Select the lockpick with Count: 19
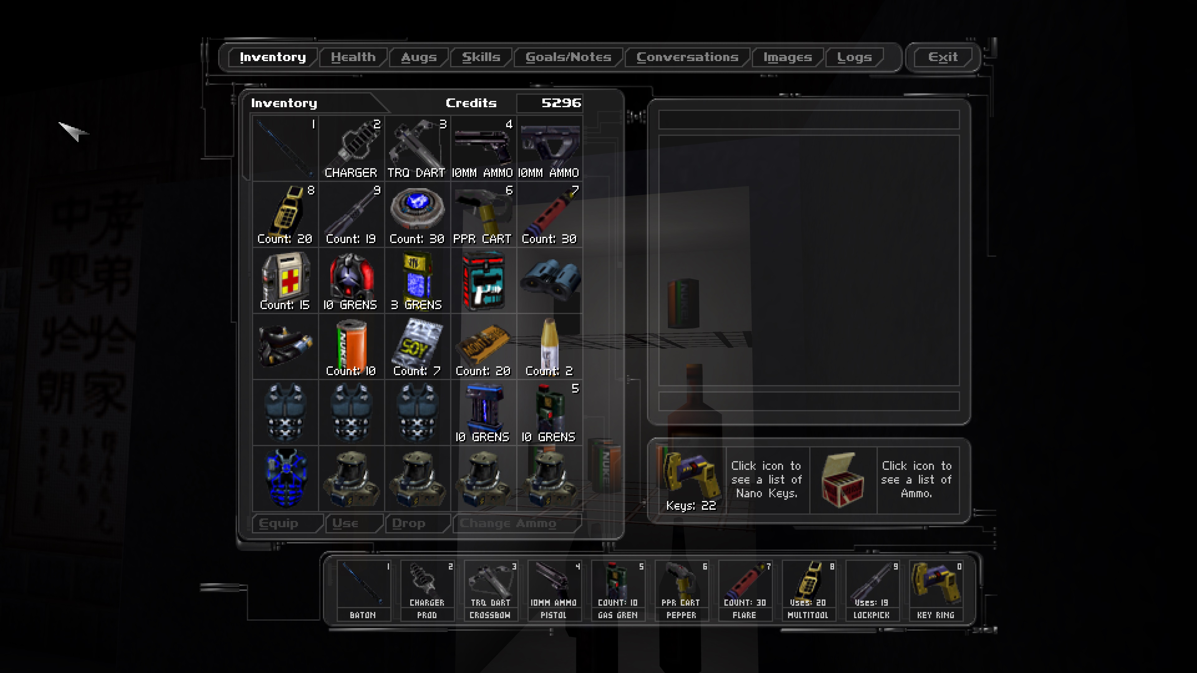 coord(351,214)
